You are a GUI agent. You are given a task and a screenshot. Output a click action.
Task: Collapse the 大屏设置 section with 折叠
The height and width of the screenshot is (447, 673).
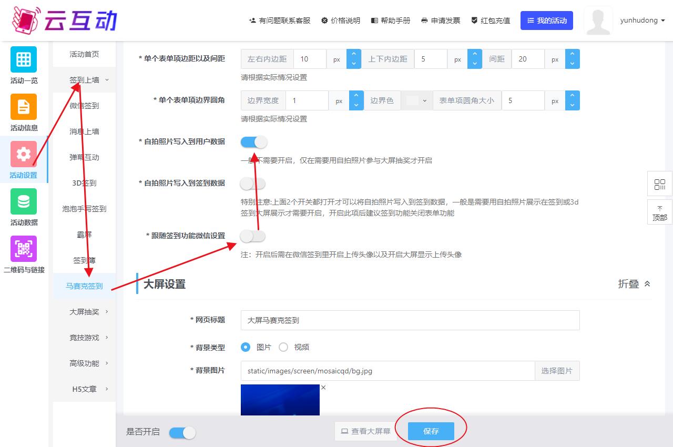[635, 284]
